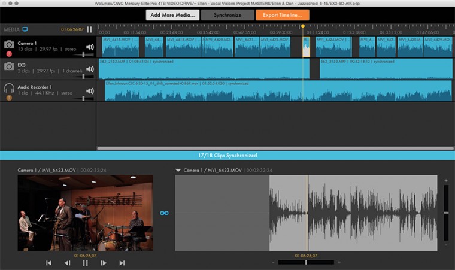Select EX3 clip 562_2153.MXF
455x270 pixels.
pyautogui.click(x=386, y=69)
